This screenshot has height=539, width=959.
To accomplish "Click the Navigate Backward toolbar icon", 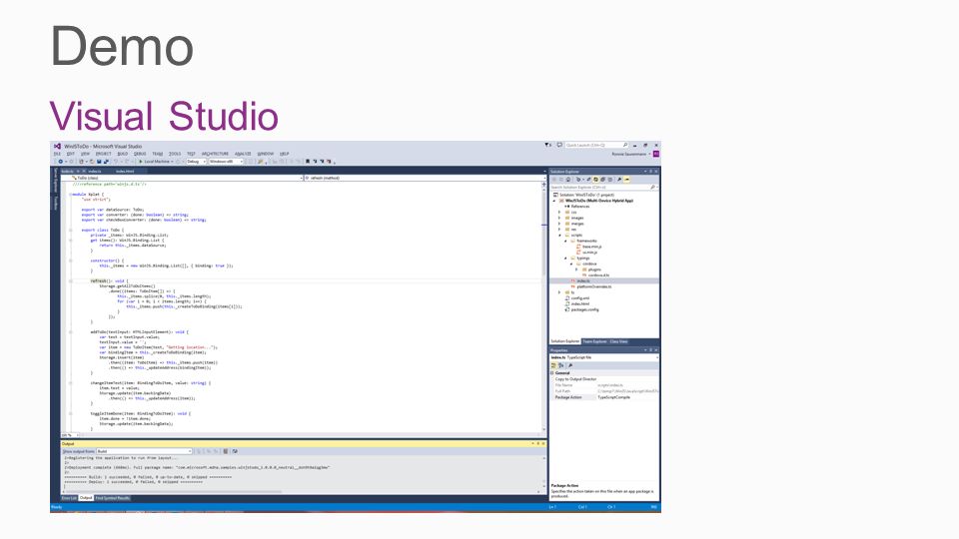I will click(61, 162).
